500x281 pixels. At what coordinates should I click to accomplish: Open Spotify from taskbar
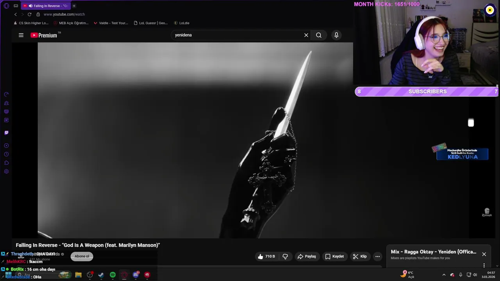coord(112,275)
